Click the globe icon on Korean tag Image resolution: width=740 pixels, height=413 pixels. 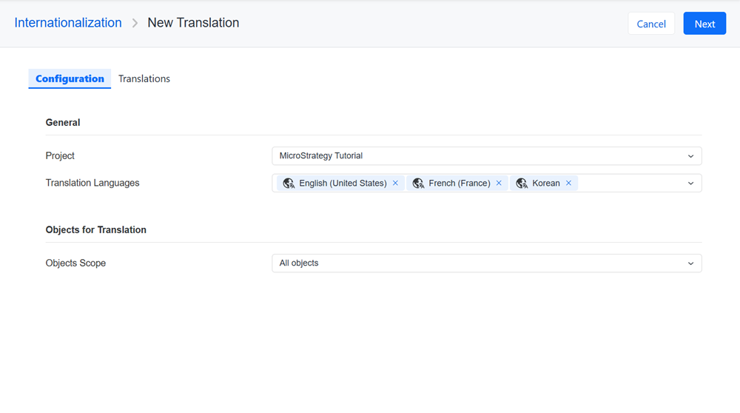pos(522,183)
